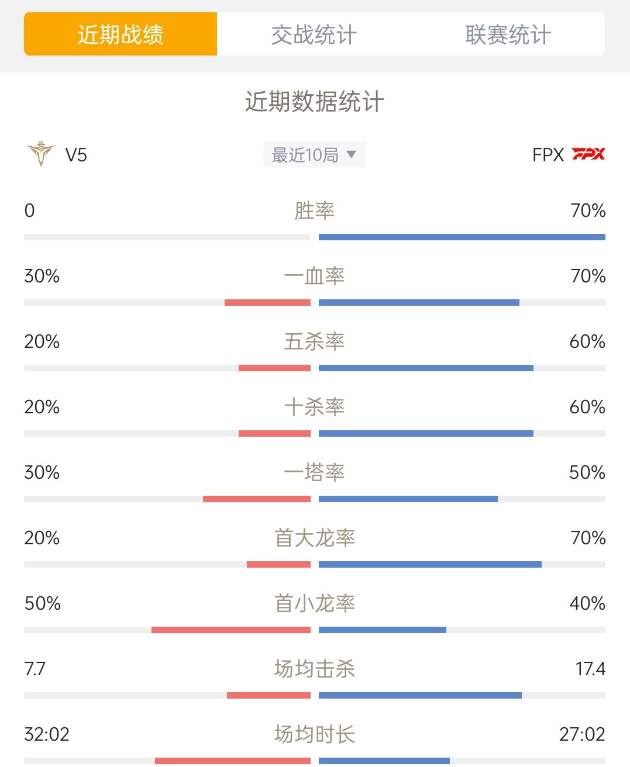
Task: Click the V5 team logo icon
Action: tap(41, 154)
